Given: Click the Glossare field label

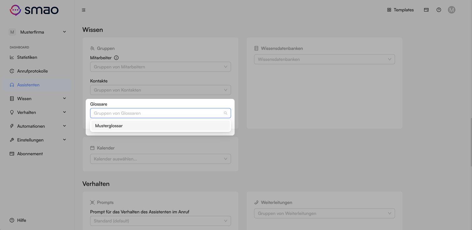Looking at the screenshot, I should (99, 104).
